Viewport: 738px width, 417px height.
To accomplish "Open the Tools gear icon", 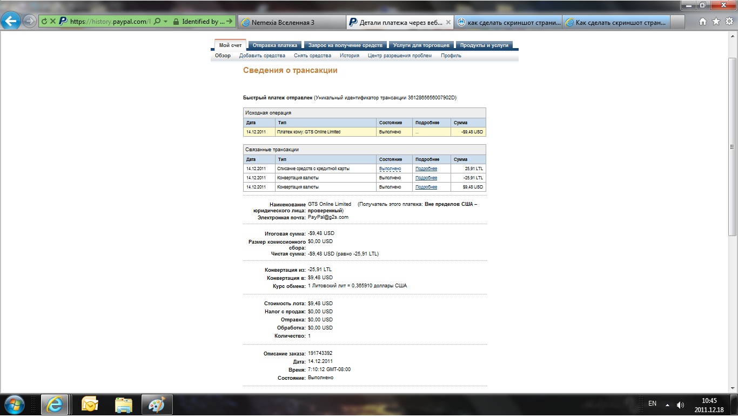I will [x=728, y=22].
